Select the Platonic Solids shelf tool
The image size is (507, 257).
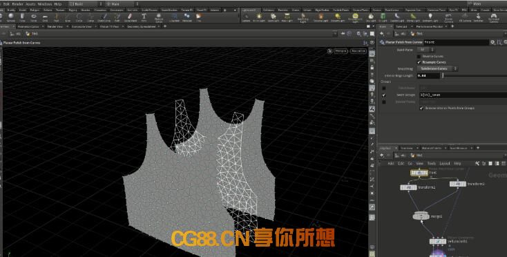(x=159, y=18)
